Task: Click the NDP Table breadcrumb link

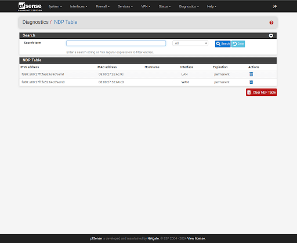Action: point(66,22)
